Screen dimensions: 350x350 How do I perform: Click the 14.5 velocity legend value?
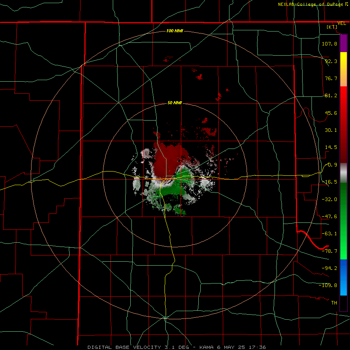(x=331, y=147)
